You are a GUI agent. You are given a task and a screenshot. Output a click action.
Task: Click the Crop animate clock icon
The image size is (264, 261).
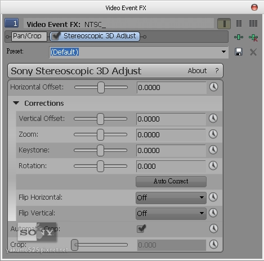tap(213, 245)
